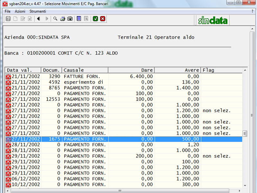The height and width of the screenshot is (193, 257).
Task: Click row icon for 10/12/2002 entry
Action: tap(8, 184)
